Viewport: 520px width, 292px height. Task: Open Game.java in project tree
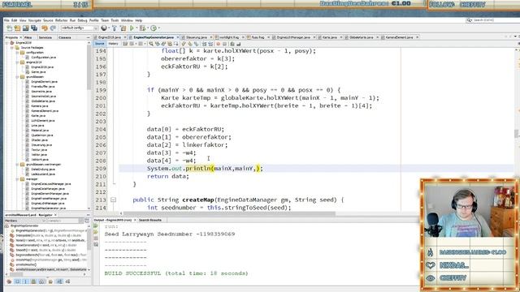click(38, 72)
